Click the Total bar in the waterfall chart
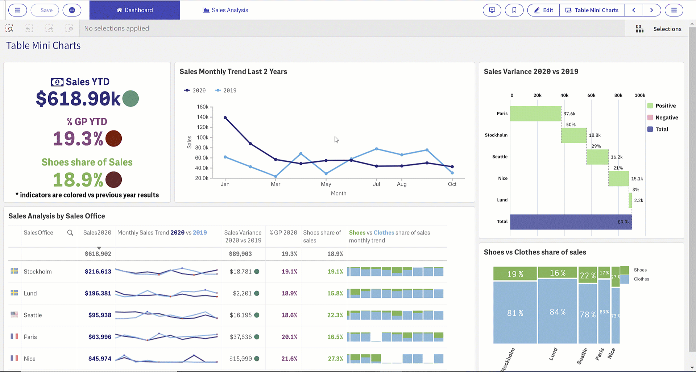The width and height of the screenshot is (696, 372). [571, 222]
